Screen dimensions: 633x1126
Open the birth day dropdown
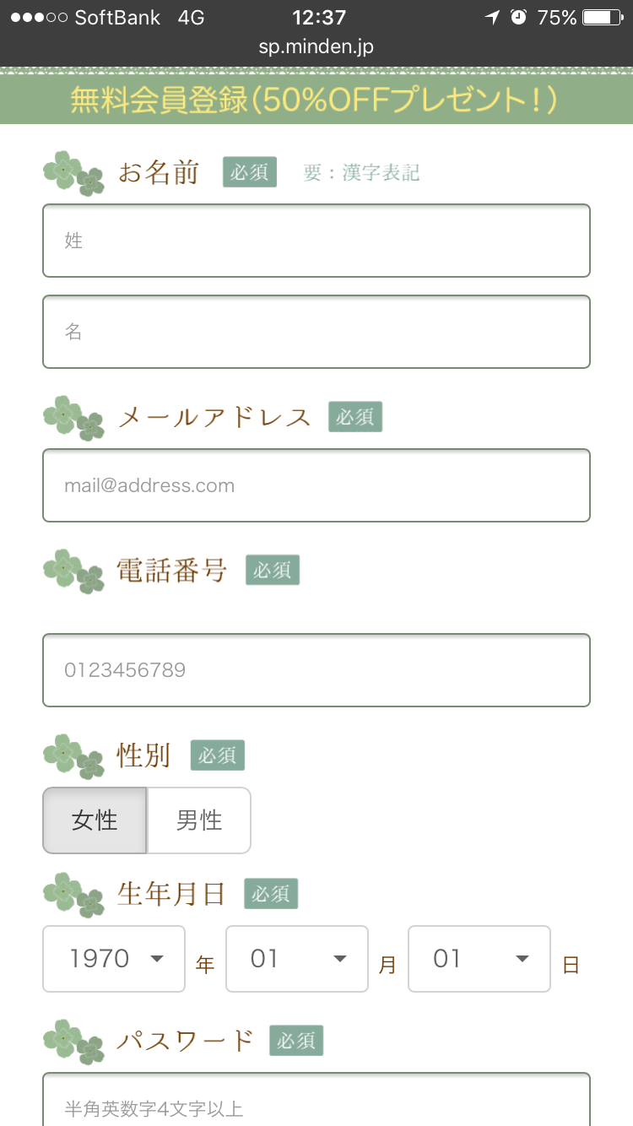479,959
